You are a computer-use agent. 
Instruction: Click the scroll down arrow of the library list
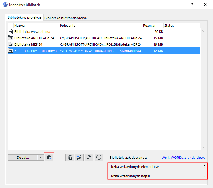[x=203, y=148]
